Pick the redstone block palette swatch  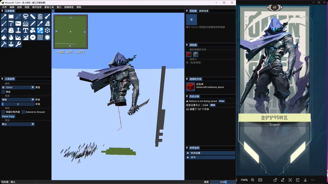click(189, 54)
